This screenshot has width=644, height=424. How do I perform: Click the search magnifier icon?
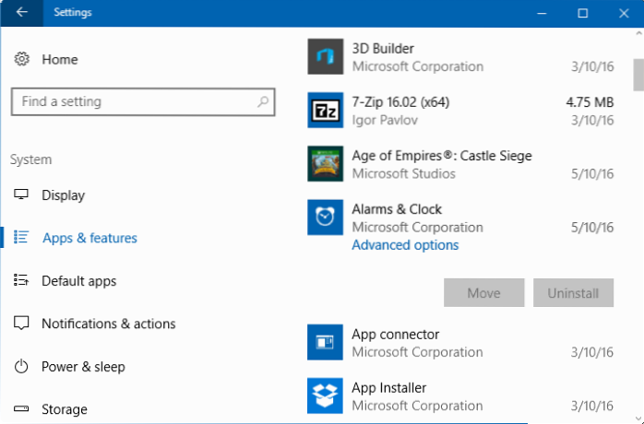click(263, 101)
